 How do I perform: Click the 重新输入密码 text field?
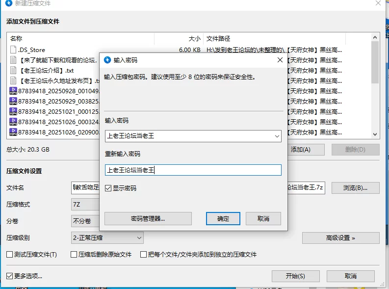point(193,170)
